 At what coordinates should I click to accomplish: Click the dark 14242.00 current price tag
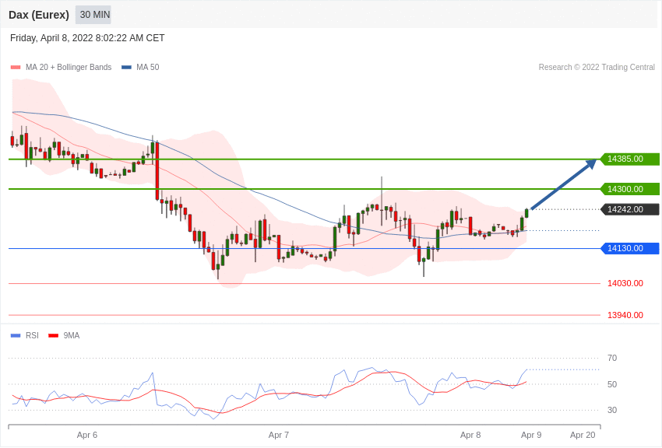coord(629,209)
